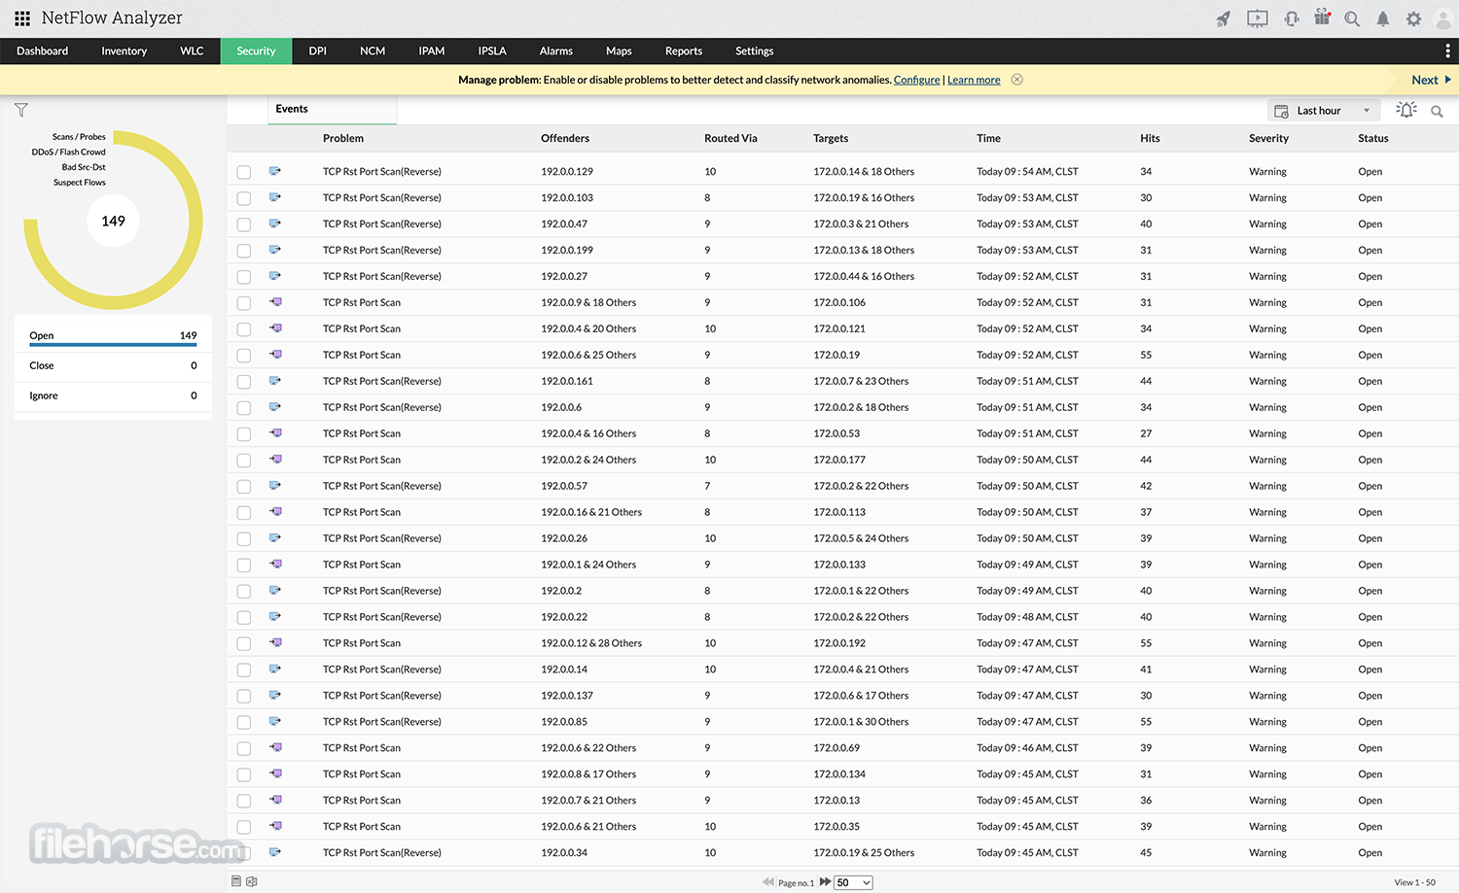Click the Scans / Probes legend label
The image size is (1459, 893).
click(79, 137)
